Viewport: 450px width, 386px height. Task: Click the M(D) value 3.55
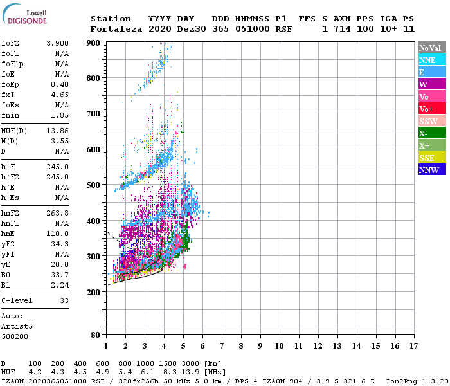coord(60,142)
